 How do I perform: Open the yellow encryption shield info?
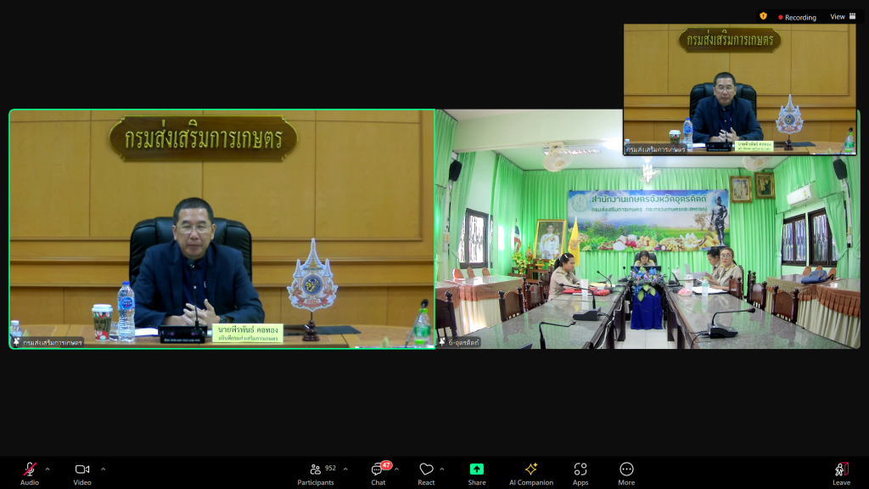763,17
